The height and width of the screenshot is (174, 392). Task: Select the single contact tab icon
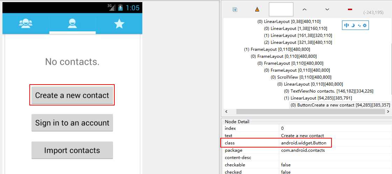[x=72, y=23]
